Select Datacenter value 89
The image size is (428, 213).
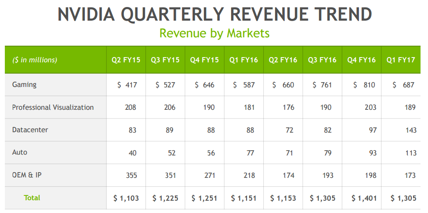point(170,130)
